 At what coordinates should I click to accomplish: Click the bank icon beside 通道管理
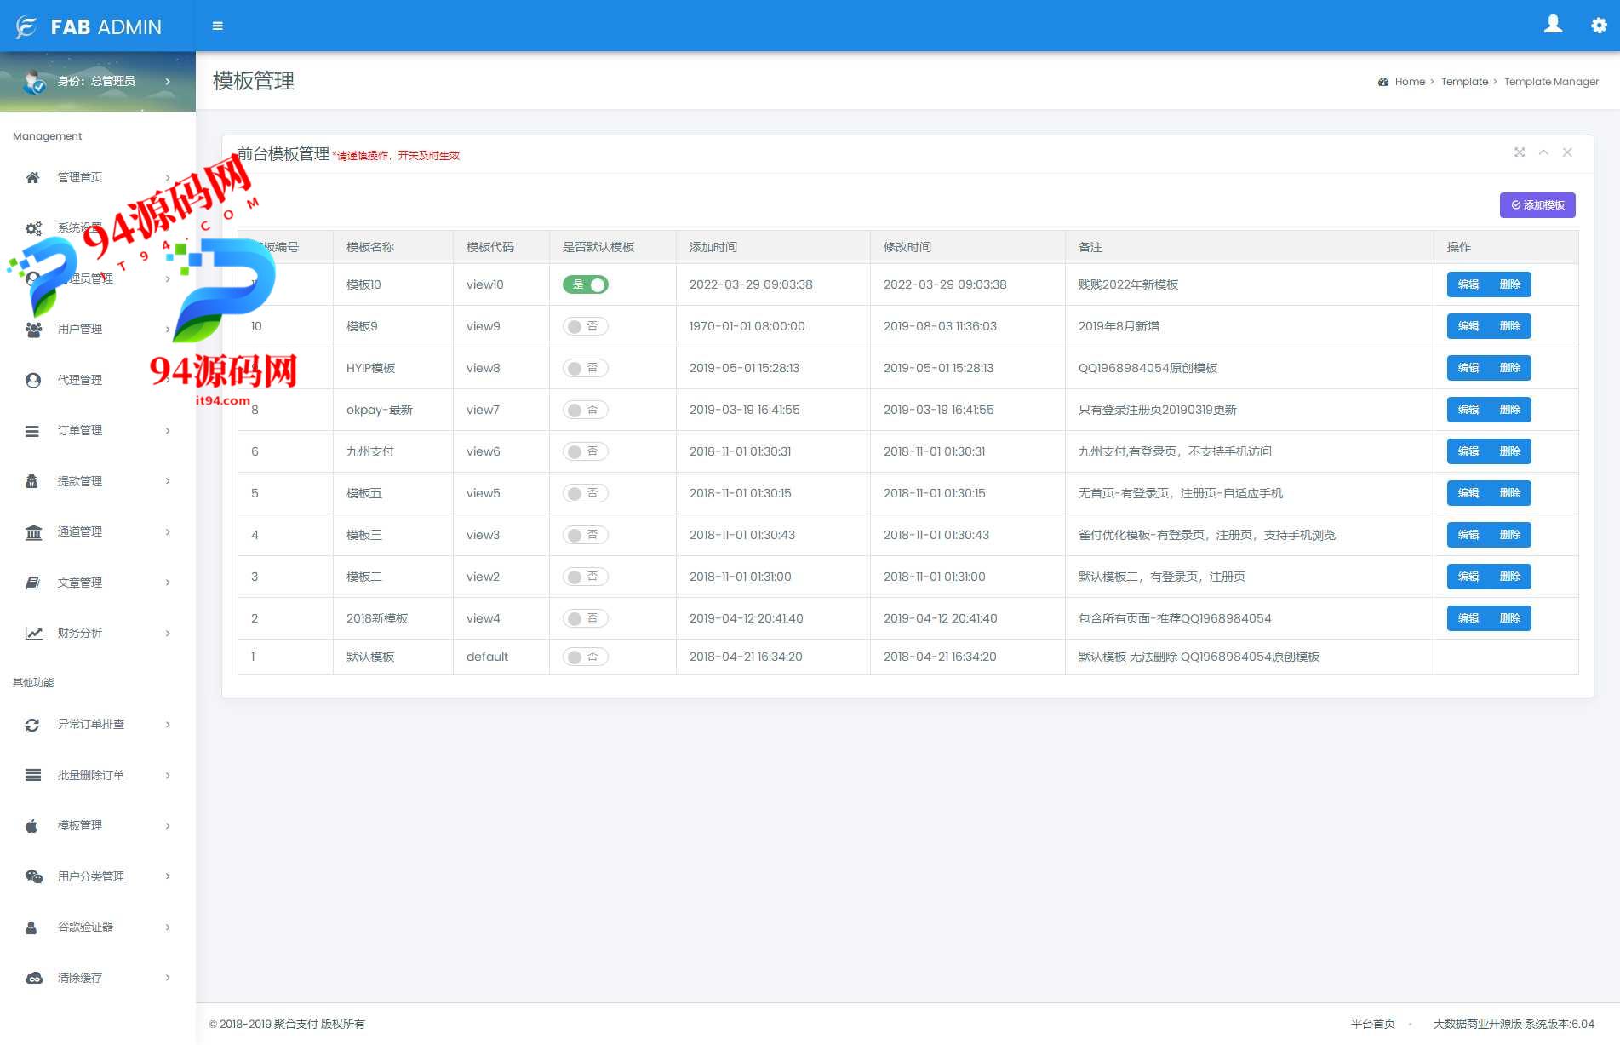[x=33, y=532]
